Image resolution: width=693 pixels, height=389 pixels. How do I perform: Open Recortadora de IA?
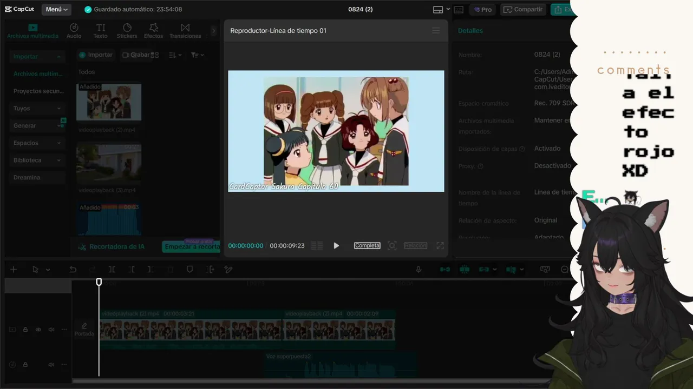[112, 246]
